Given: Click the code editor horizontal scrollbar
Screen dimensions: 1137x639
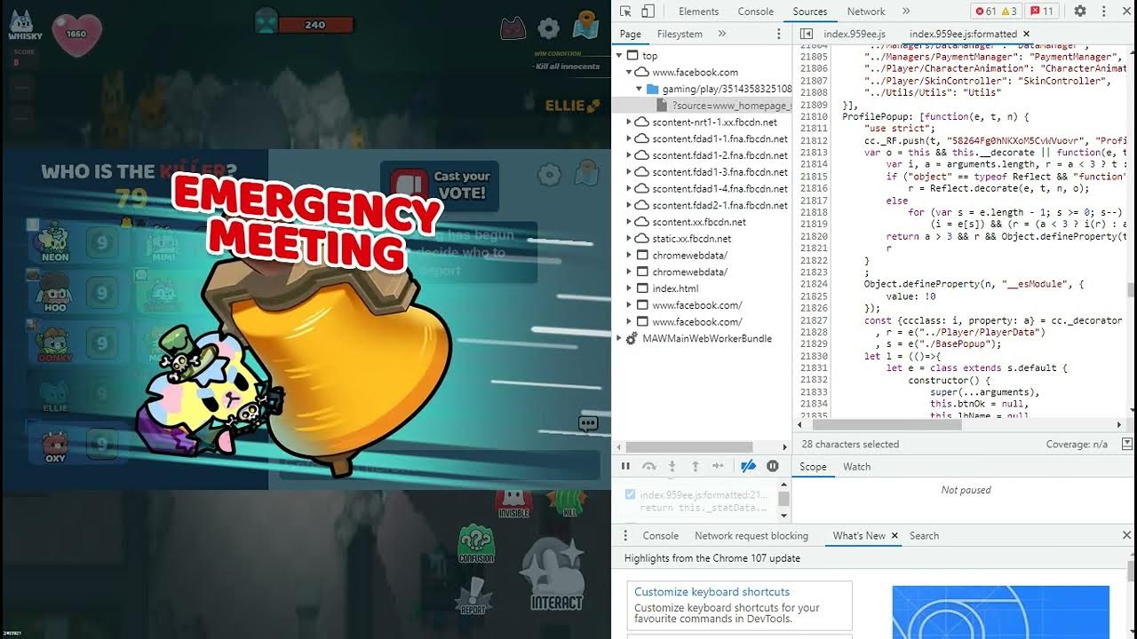Looking at the screenshot, I should click(888, 425).
